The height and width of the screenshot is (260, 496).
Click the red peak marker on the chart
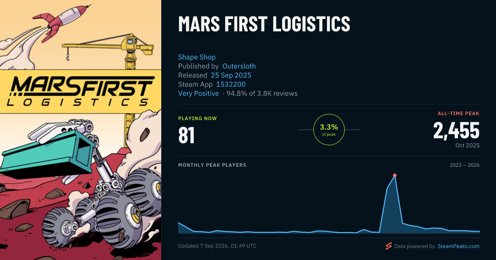click(x=395, y=175)
